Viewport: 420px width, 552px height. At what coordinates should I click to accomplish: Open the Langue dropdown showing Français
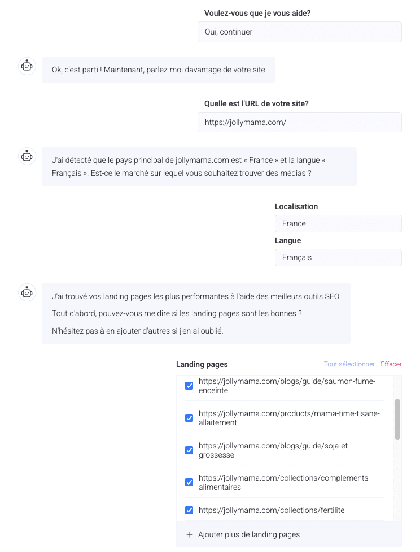pos(338,257)
